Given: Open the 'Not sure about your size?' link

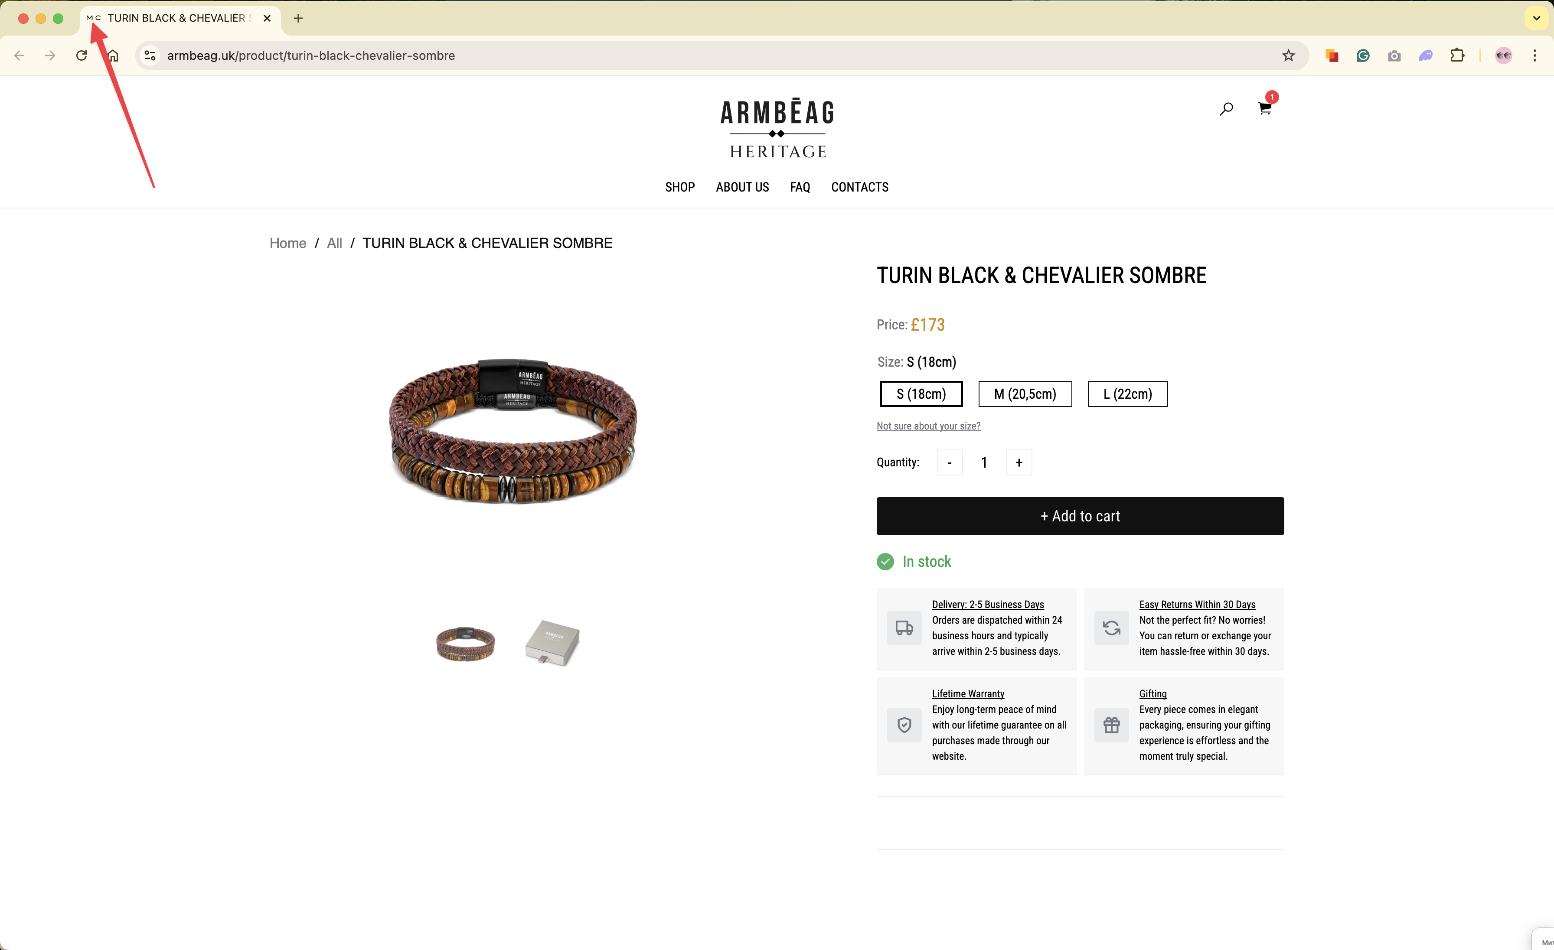Looking at the screenshot, I should 928,426.
